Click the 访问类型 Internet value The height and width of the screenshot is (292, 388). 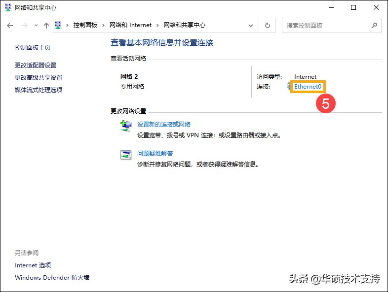click(x=305, y=77)
